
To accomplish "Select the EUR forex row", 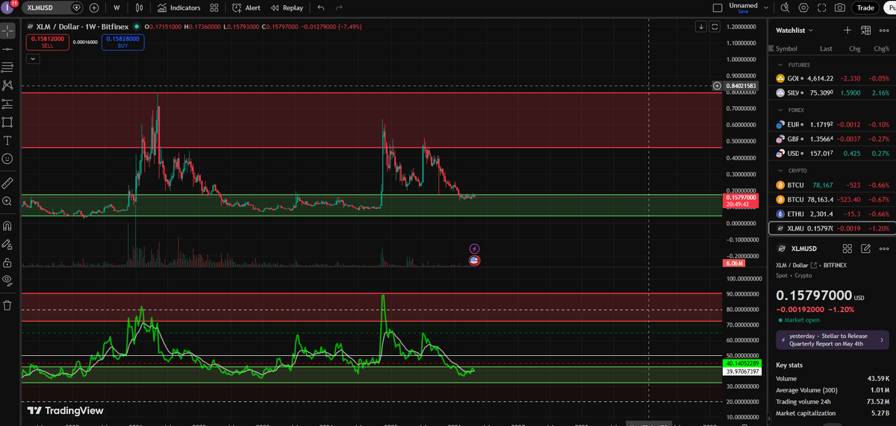I will [832, 124].
